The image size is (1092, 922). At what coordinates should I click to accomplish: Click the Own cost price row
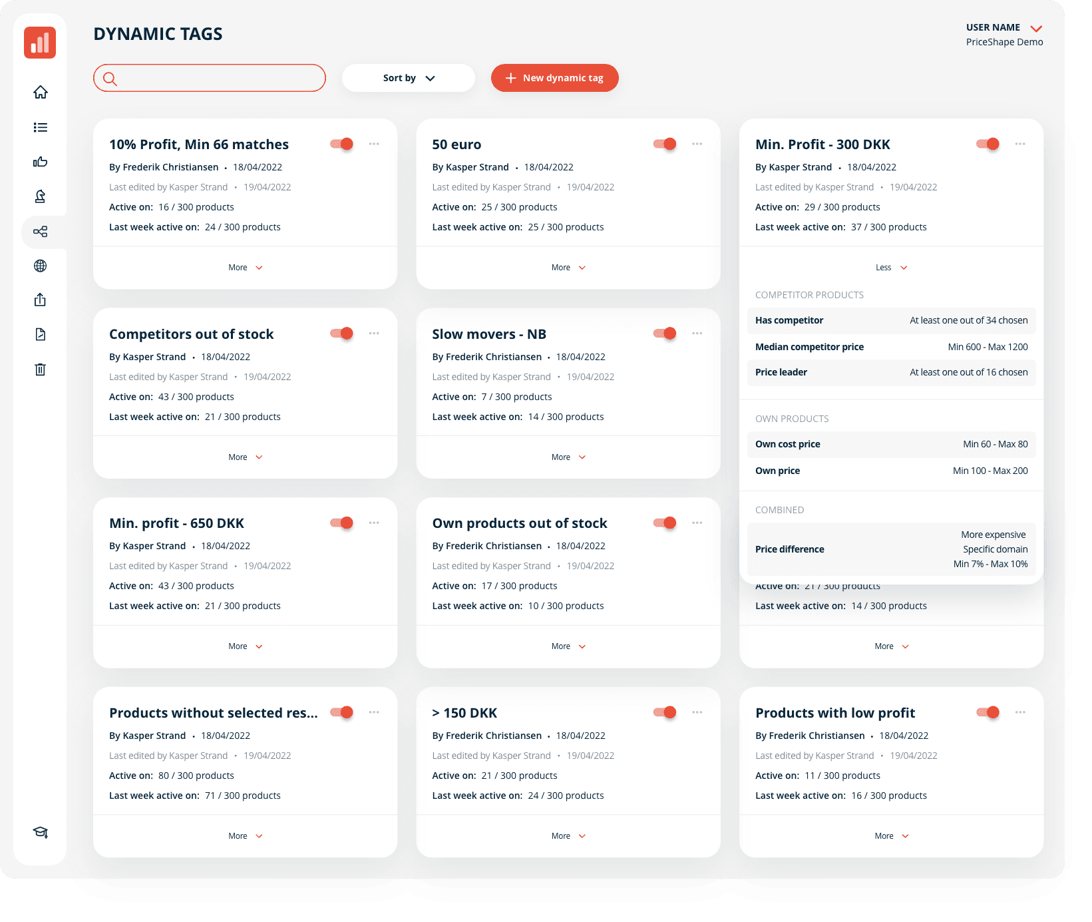pyautogui.click(x=892, y=444)
